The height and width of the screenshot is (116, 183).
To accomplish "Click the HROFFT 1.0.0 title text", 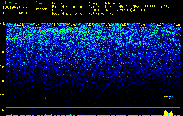I will pyautogui.click(x=23, y=2).
